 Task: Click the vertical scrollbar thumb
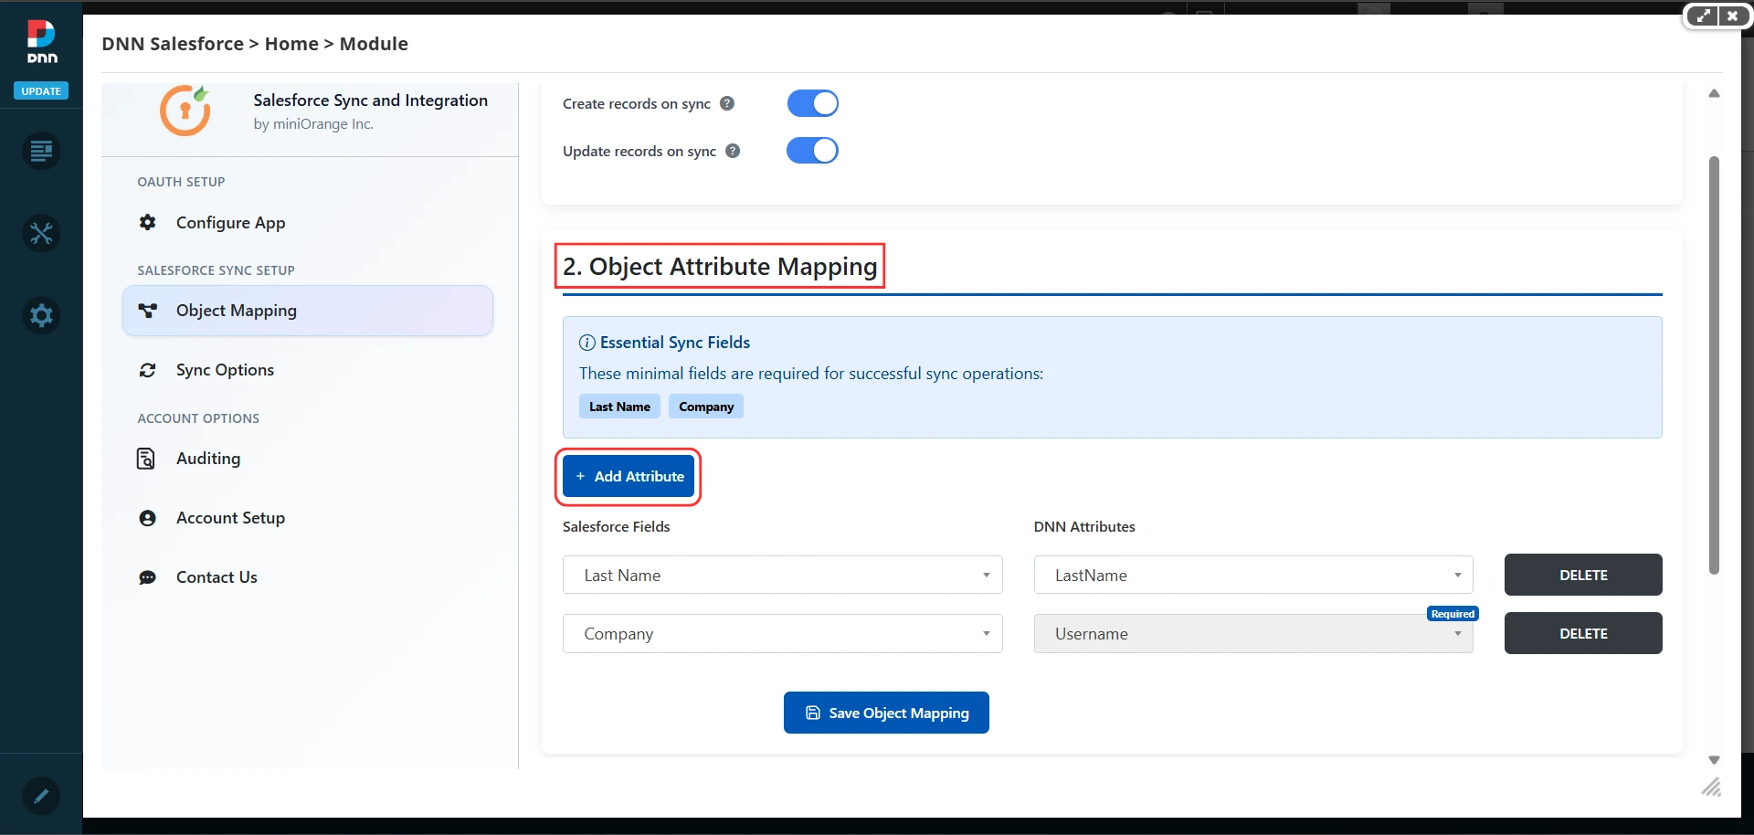click(1714, 365)
